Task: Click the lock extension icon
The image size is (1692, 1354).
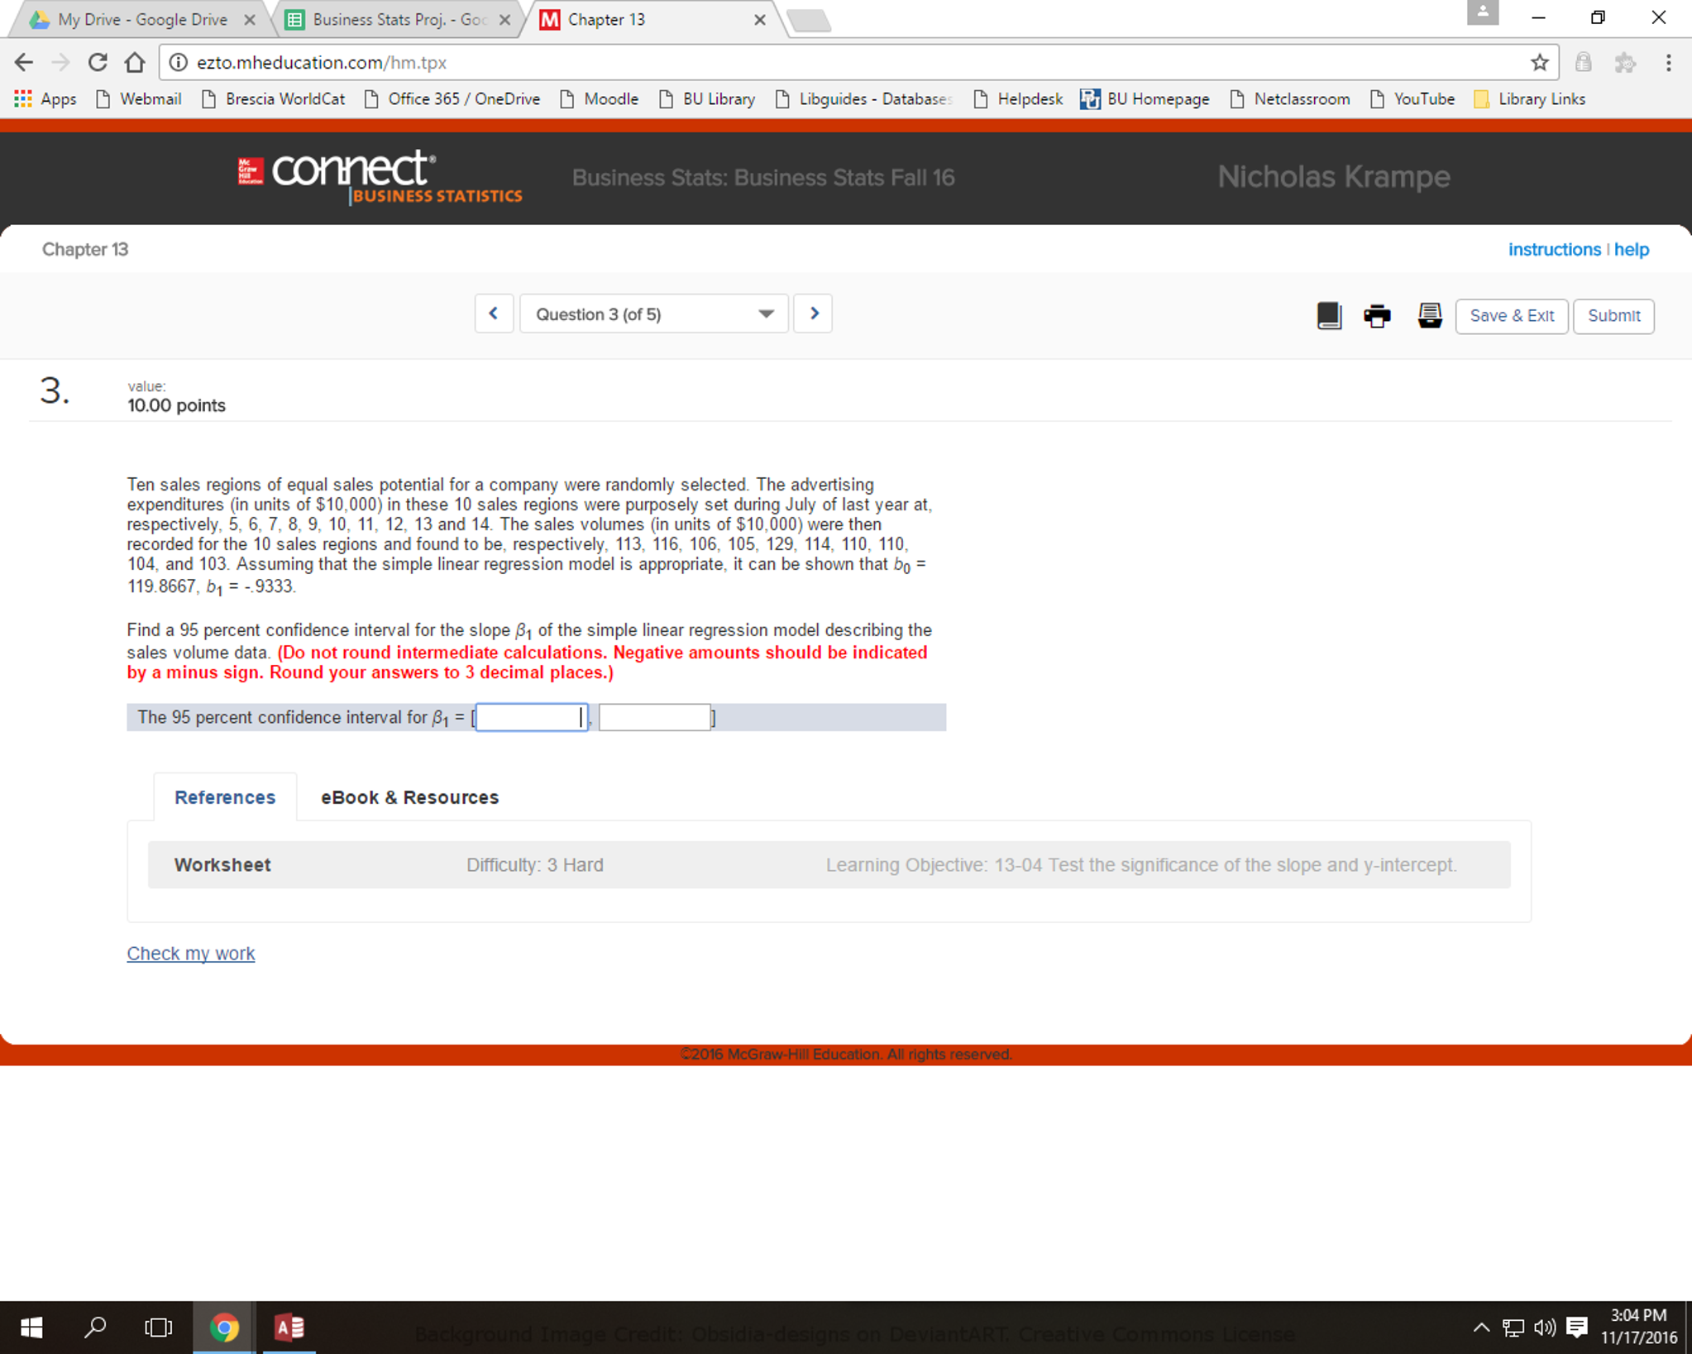Action: [1583, 62]
